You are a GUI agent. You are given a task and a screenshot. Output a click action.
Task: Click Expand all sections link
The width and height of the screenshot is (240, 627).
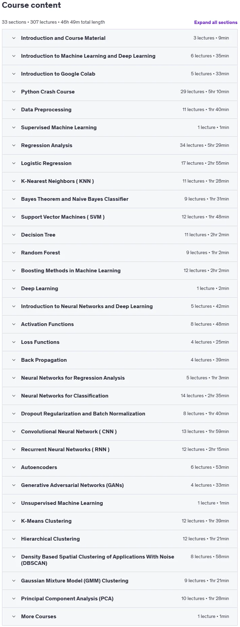(215, 22)
